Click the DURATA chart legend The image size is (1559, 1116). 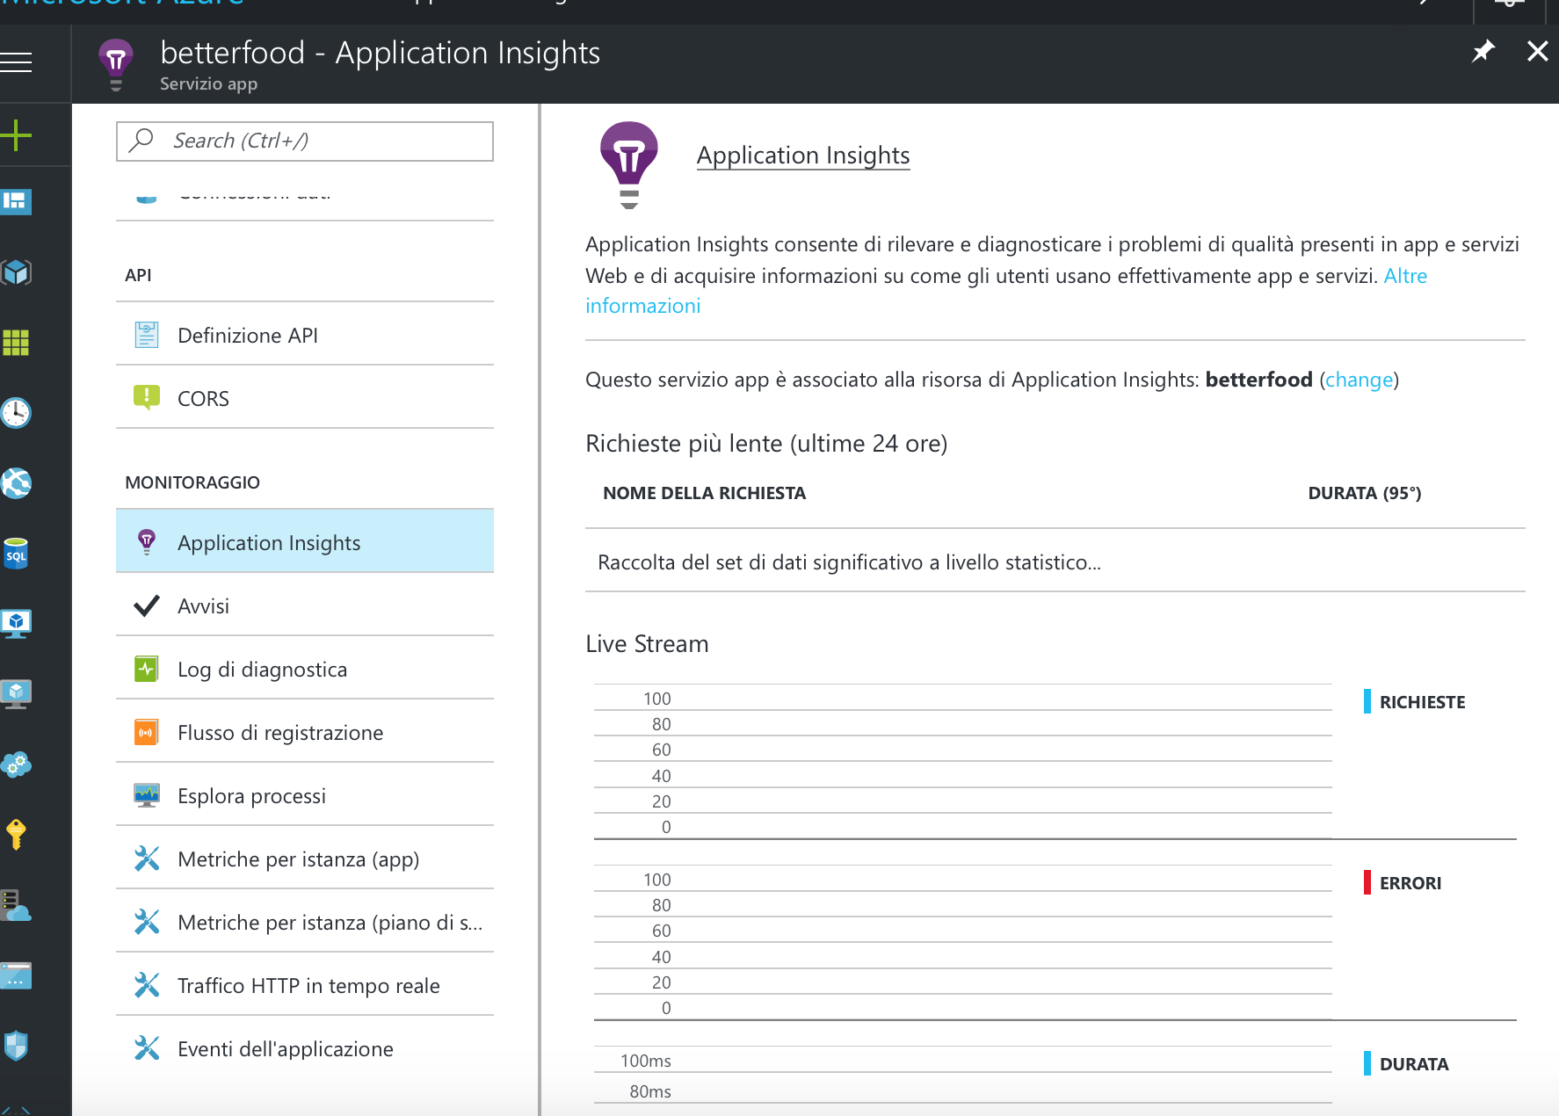pos(1406,1064)
